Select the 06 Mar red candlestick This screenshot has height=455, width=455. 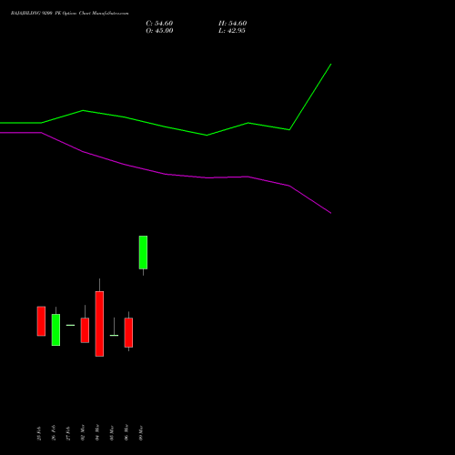click(x=128, y=332)
